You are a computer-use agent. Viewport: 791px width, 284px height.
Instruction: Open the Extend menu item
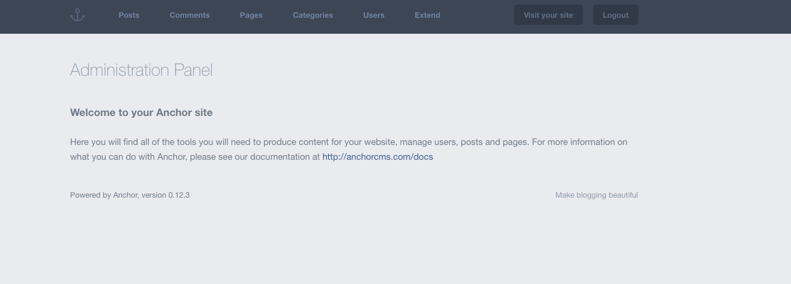pos(427,15)
